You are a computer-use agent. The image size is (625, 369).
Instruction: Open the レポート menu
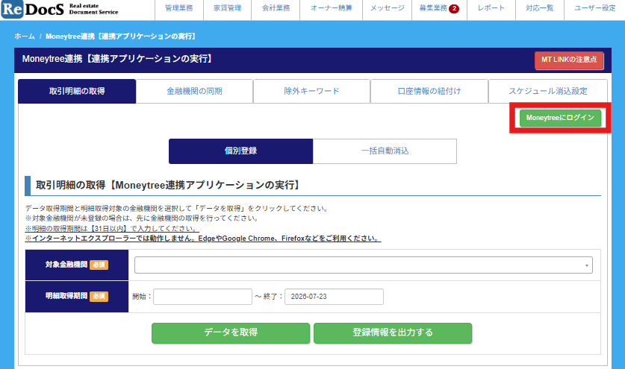(491, 8)
